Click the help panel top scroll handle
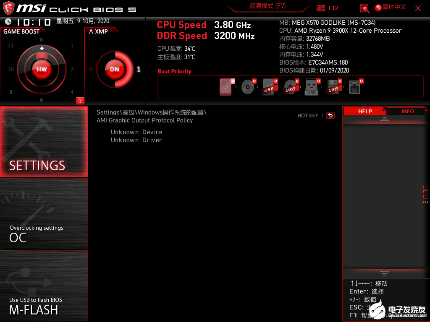The width and height of the screenshot is (430, 322). (385, 119)
